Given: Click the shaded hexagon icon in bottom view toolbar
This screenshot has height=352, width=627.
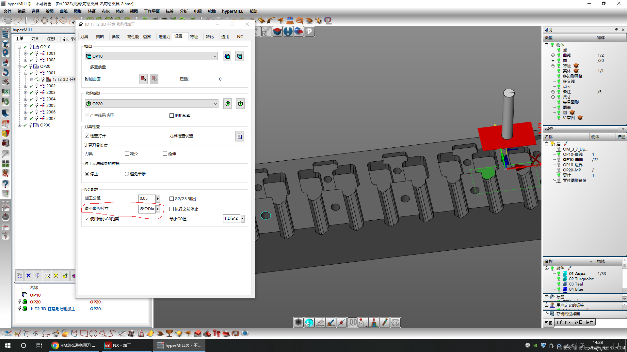Looking at the screenshot, I should [298, 323].
